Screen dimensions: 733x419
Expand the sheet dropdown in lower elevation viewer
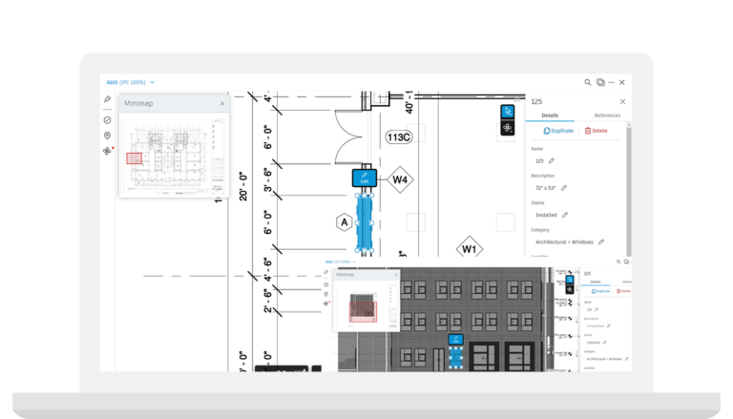pos(354,262)
